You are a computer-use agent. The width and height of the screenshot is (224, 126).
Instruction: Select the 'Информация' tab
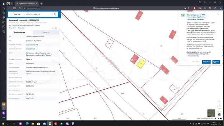pyautogui.click(x=20, y=32)
